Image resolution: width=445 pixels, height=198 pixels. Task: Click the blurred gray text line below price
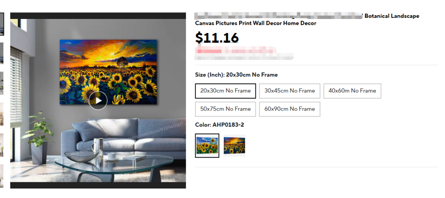[x=244, y=58]
